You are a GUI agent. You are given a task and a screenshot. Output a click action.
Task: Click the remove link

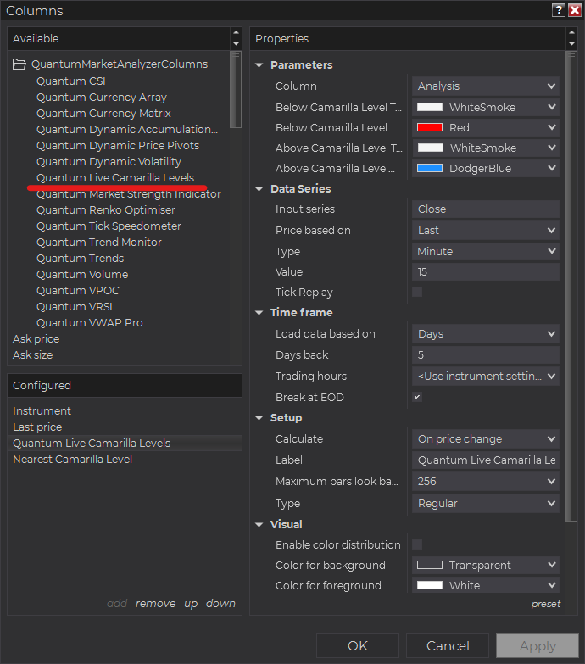click(155, 603)
